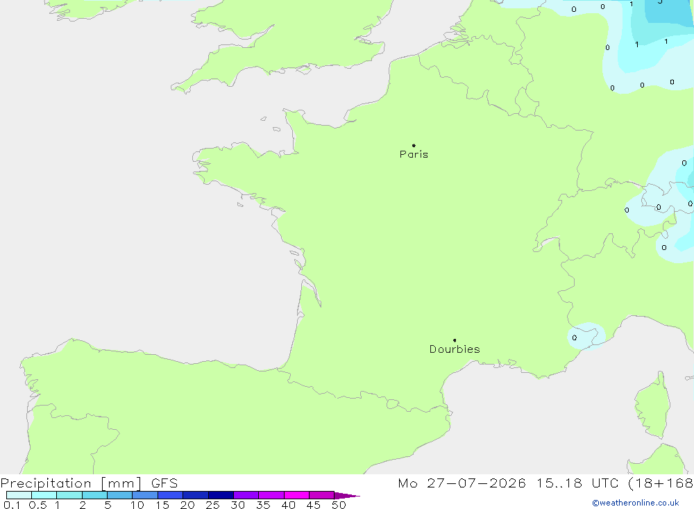The height and width of the screenshot is (509, 694).
Task: Pick the 1–2 mm legend swatch
Action: click(69, 495)
